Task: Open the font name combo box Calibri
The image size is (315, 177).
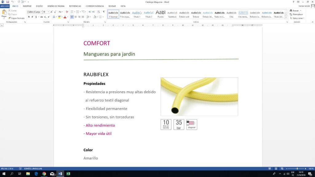Action: coord(34,12)
